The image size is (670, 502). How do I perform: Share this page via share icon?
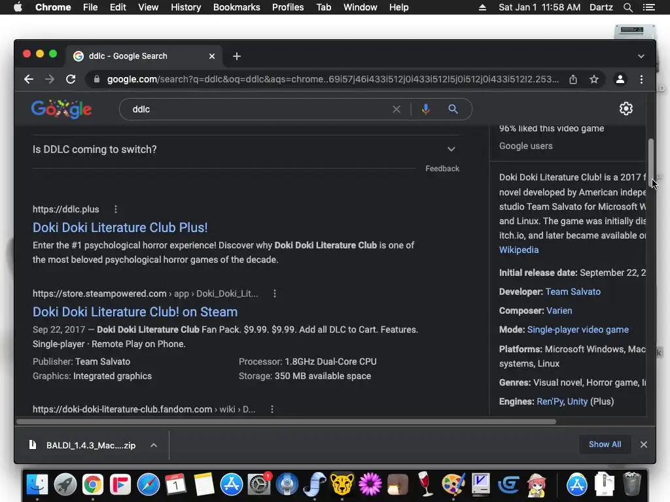coord(573,79)
